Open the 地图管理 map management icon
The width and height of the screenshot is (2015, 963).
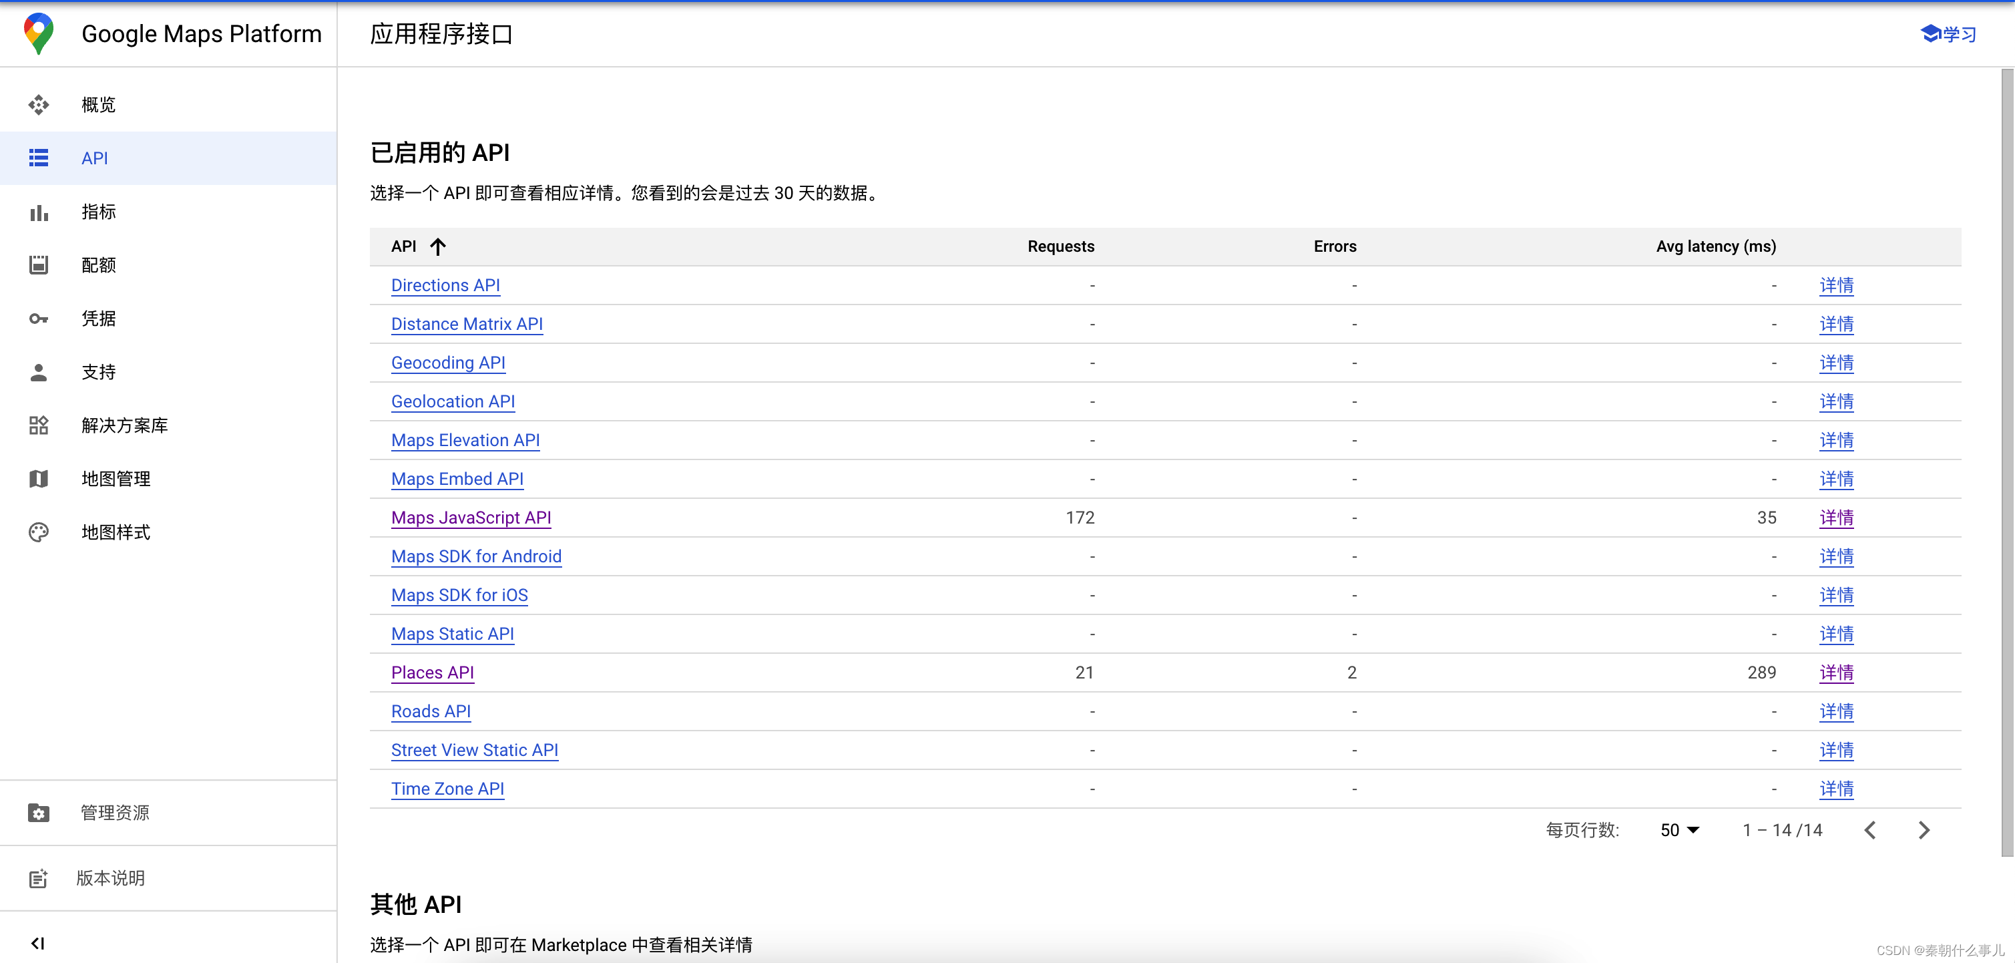(38, 479)
